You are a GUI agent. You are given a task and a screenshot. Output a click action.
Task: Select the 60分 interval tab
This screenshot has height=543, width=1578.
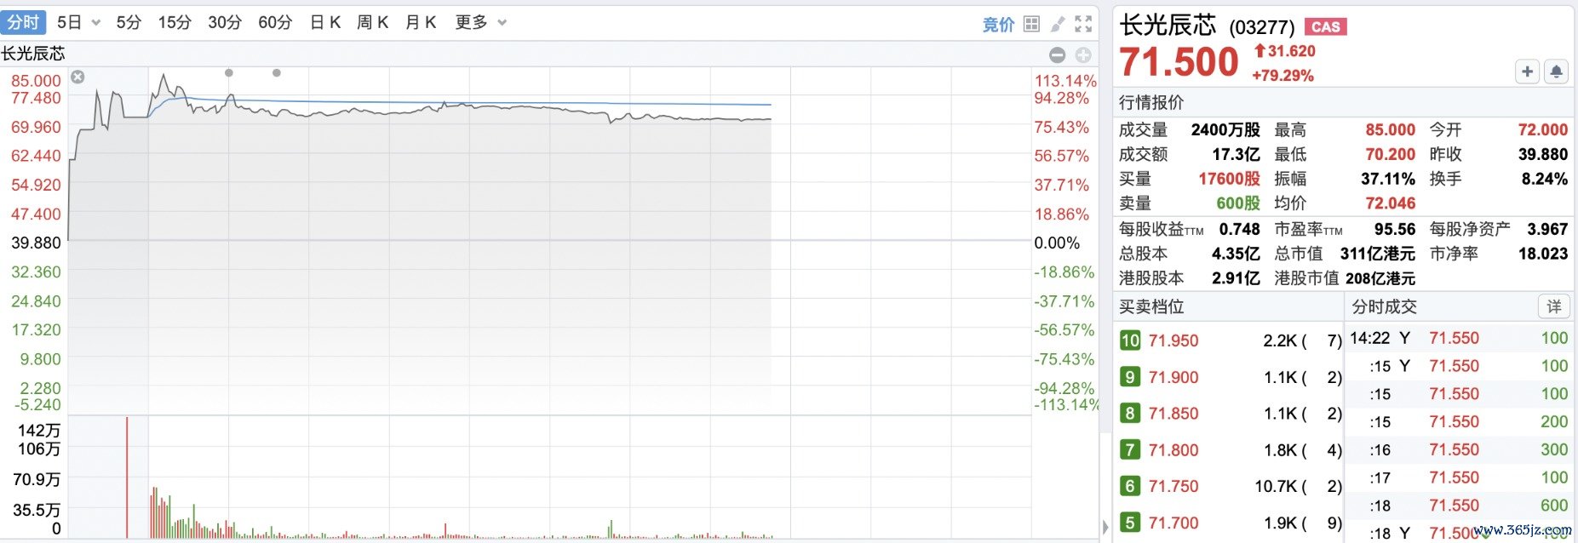click(275, 22)
